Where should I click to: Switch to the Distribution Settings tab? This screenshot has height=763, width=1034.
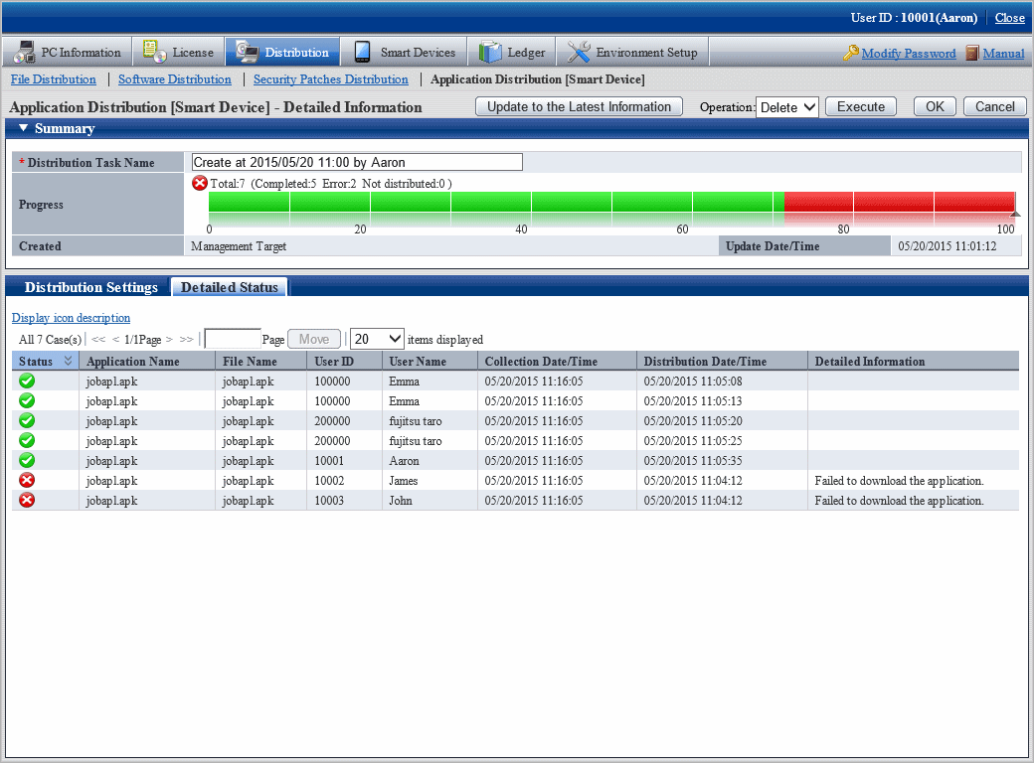pos(90,287)
